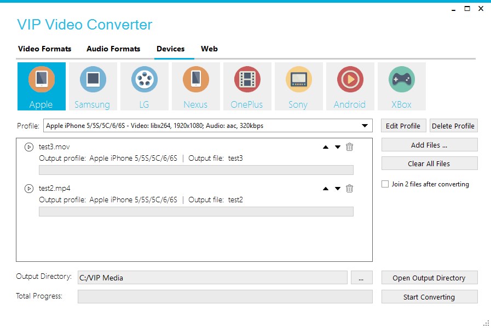This screenshot has height=328, width=491.
Task: Choose the Sony device category
Action: click(299, 86)
